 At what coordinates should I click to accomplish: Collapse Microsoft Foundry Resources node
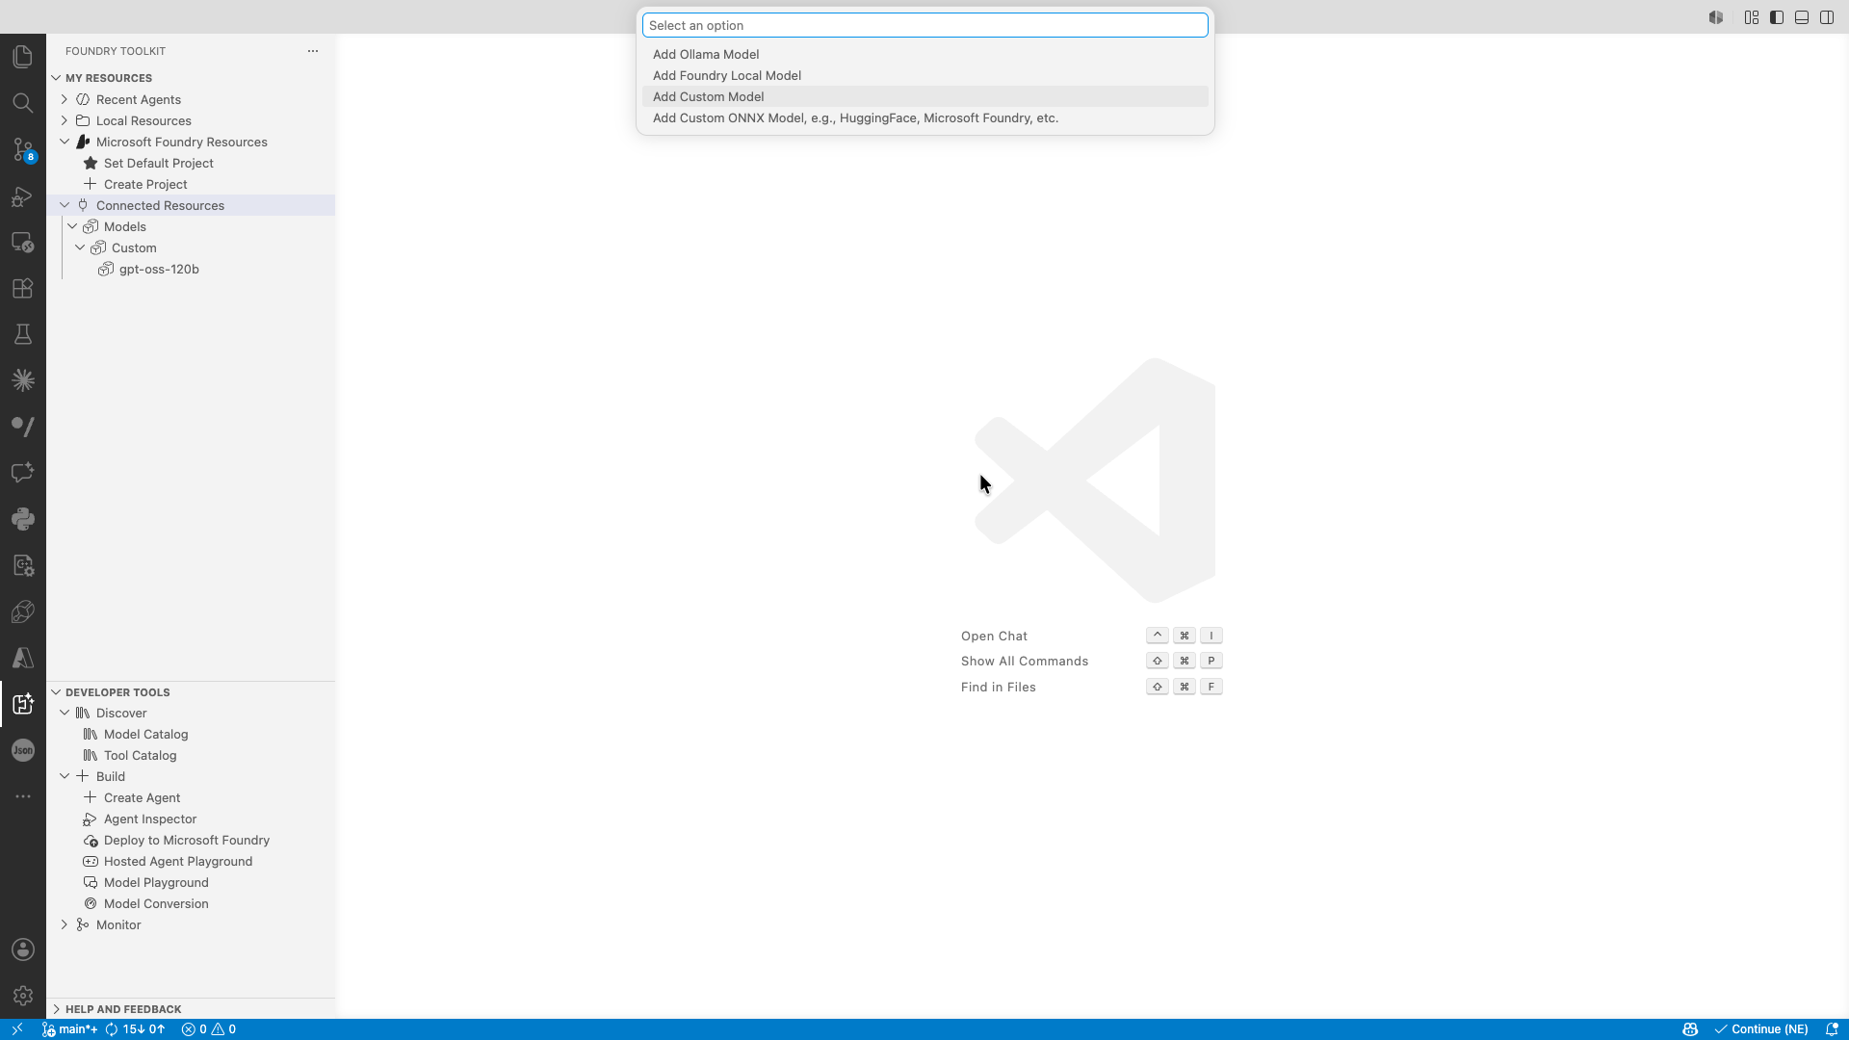coord(65,142)
